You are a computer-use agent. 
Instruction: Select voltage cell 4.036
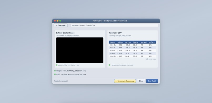pos(120,53)
